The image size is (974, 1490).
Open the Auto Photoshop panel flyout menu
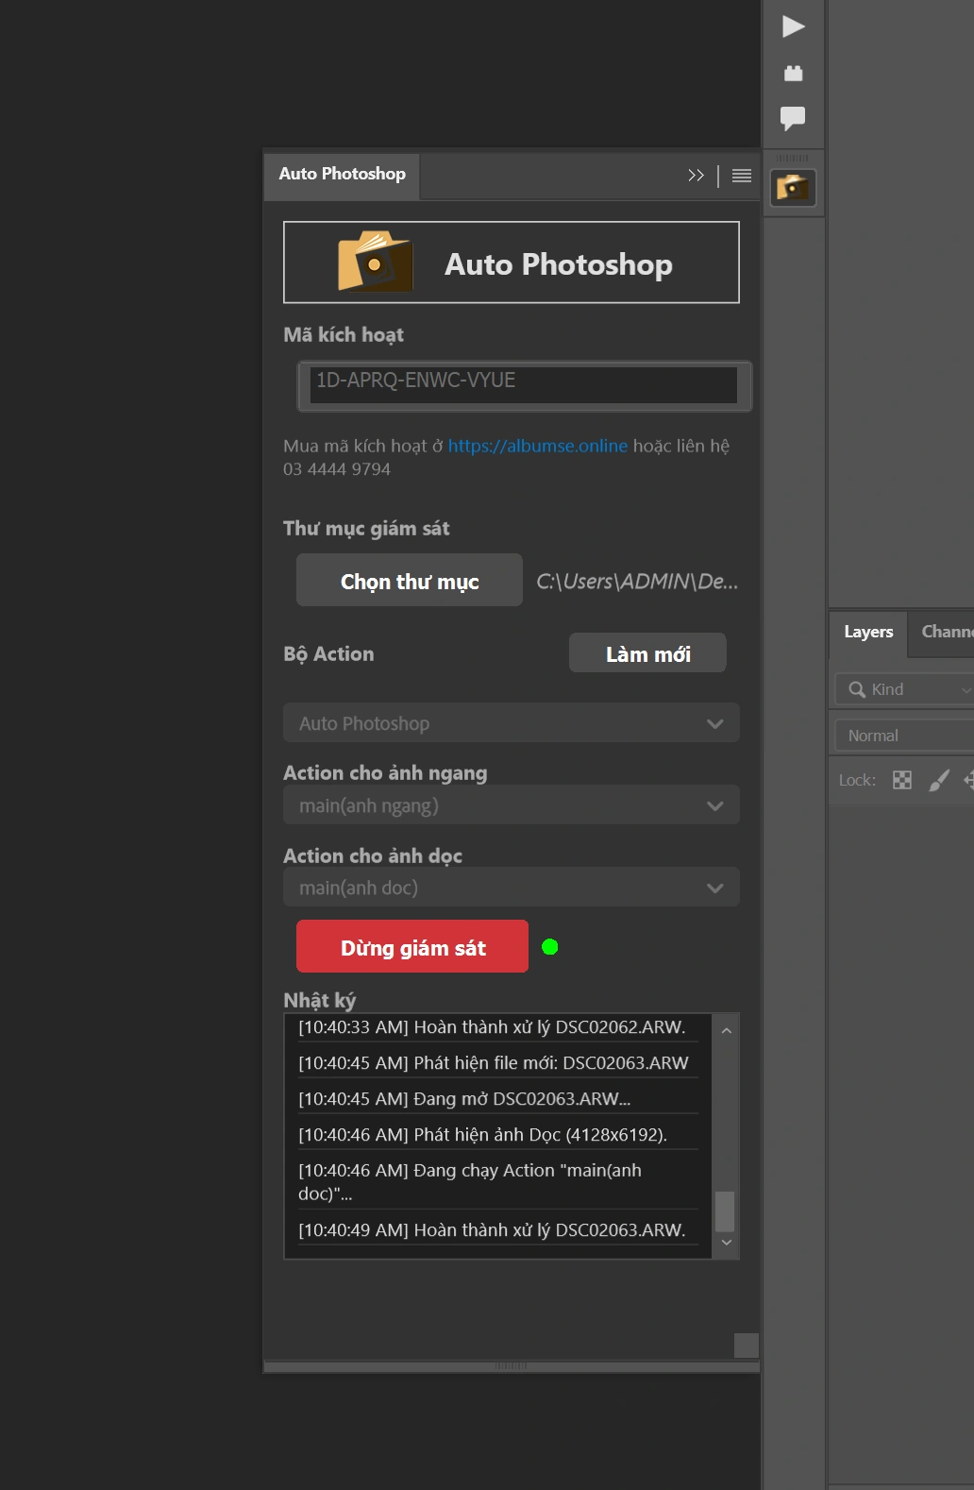tap(742, 176)
